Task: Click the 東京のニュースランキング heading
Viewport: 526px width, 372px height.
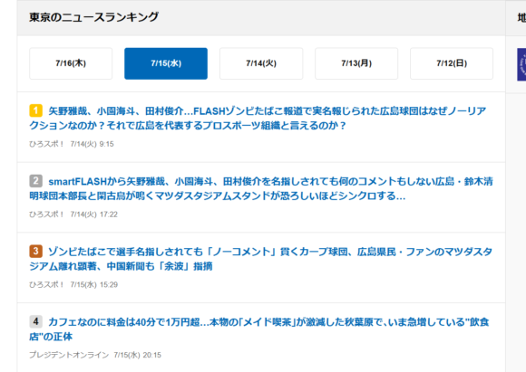Action: click(x=93, y=17)
